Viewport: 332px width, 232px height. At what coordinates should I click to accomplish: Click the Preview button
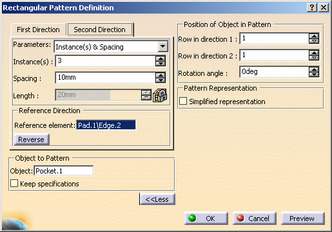click(x=302, y=219)
